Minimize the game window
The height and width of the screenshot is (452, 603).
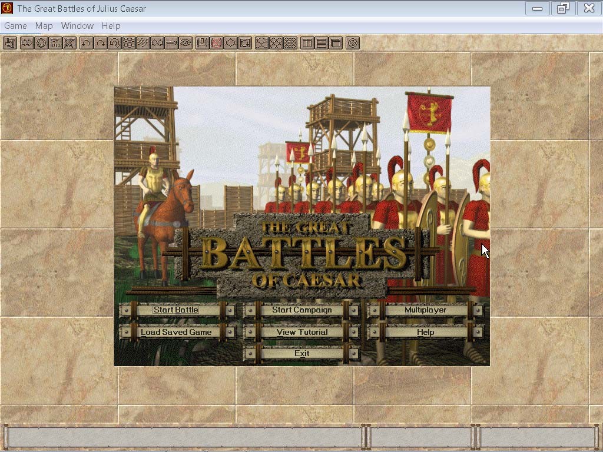click(x=537, y=8)
